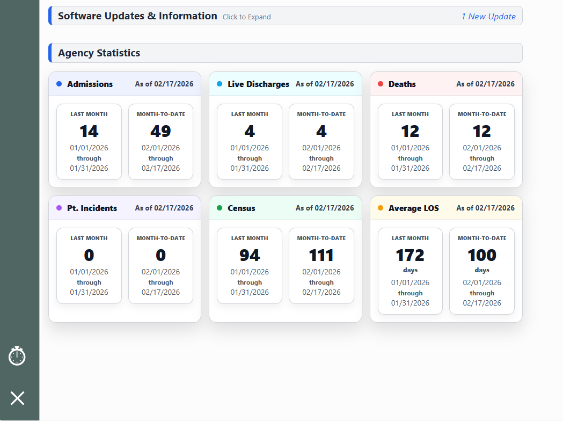Image resolution: width=563 pixels, height=421 pixels.
Task: Click LAST MONTH label in Pt. Incidents card
Action: click(x=89, y=238)
